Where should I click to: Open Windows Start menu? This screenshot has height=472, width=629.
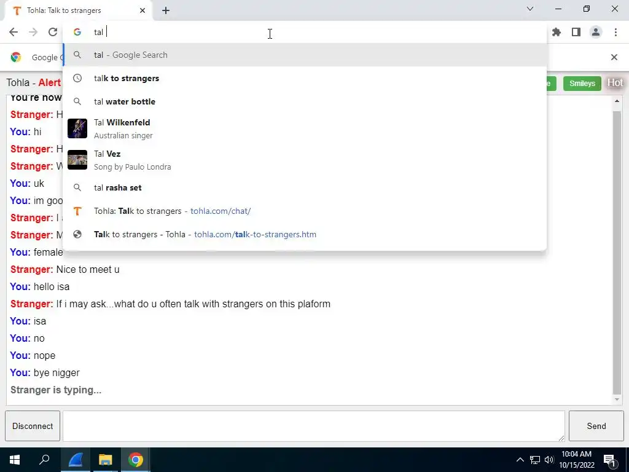(x=15, y=460)
